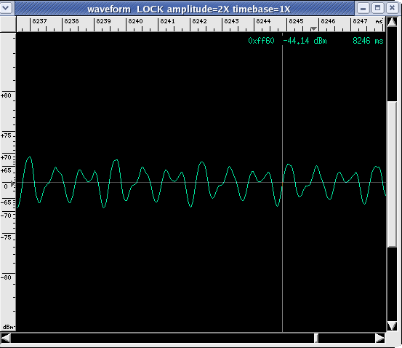Click the dBm unit label at axis bottom
This screenshot has height=348, width=402.
8,327
